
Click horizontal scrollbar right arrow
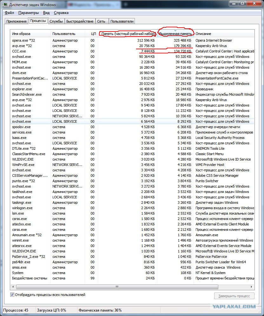click(251, 287)
